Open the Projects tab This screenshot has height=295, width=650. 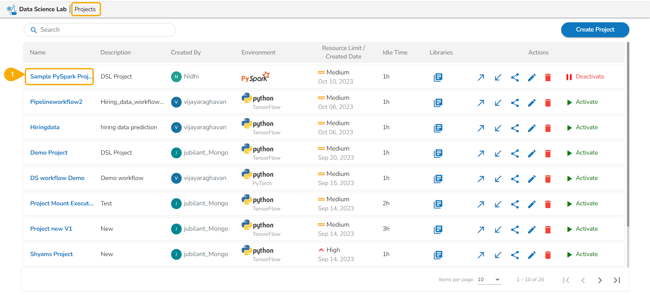pos(85,9)
